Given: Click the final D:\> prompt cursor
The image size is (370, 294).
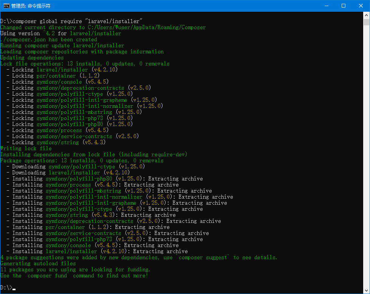Looking at the screenshot, I should (x=14, y=289).
